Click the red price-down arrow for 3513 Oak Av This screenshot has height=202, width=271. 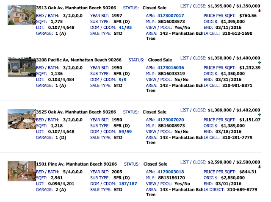(x=259, y=11)
